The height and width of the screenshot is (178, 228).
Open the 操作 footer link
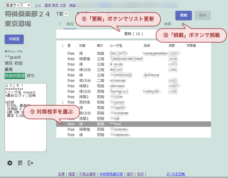click(130, 174)
